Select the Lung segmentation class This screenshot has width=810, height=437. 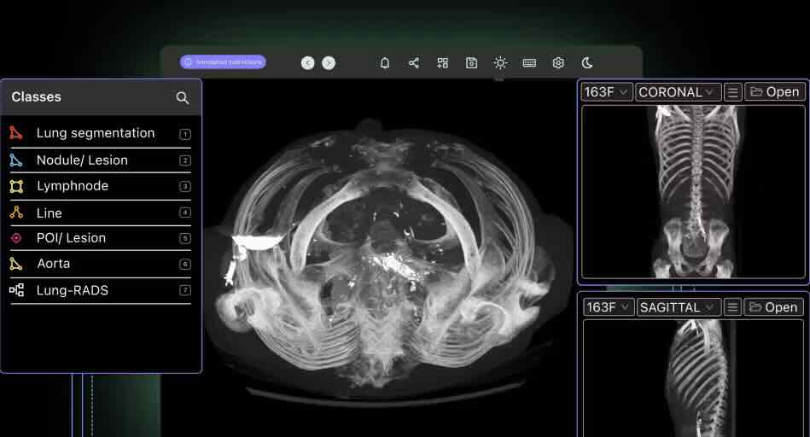(x=101, y=133)
